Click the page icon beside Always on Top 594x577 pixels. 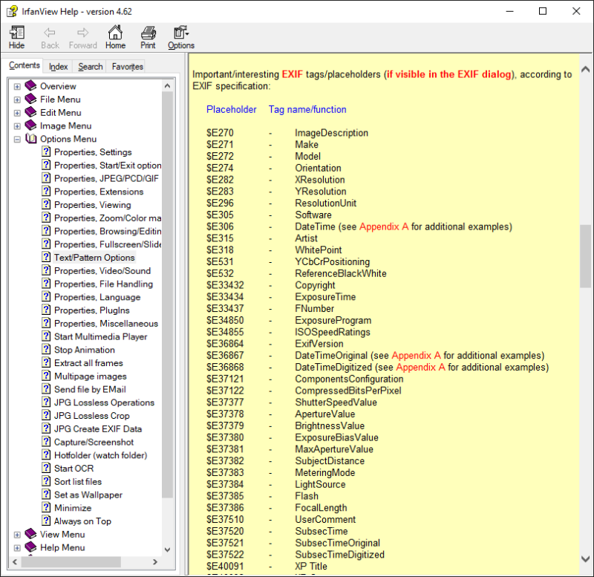pyautogui.click(x=46, y=521)
